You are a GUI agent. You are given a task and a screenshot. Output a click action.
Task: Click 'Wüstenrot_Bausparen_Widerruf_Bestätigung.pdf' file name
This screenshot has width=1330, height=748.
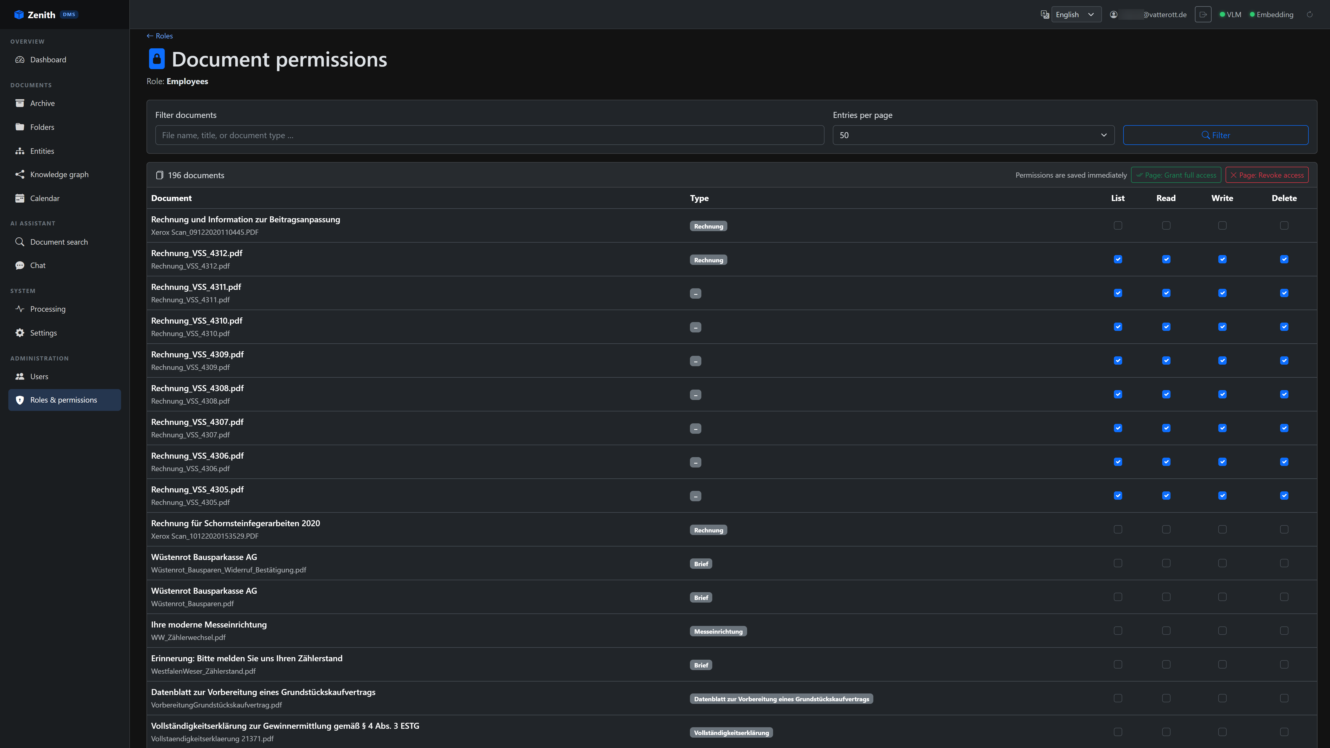tap(229, 570)
